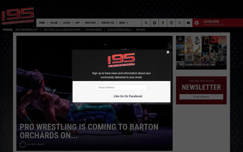Screen dimensions: 243x152
Task: Open the Google icon link
Action: pyautogui.click(x=155, y=23)
